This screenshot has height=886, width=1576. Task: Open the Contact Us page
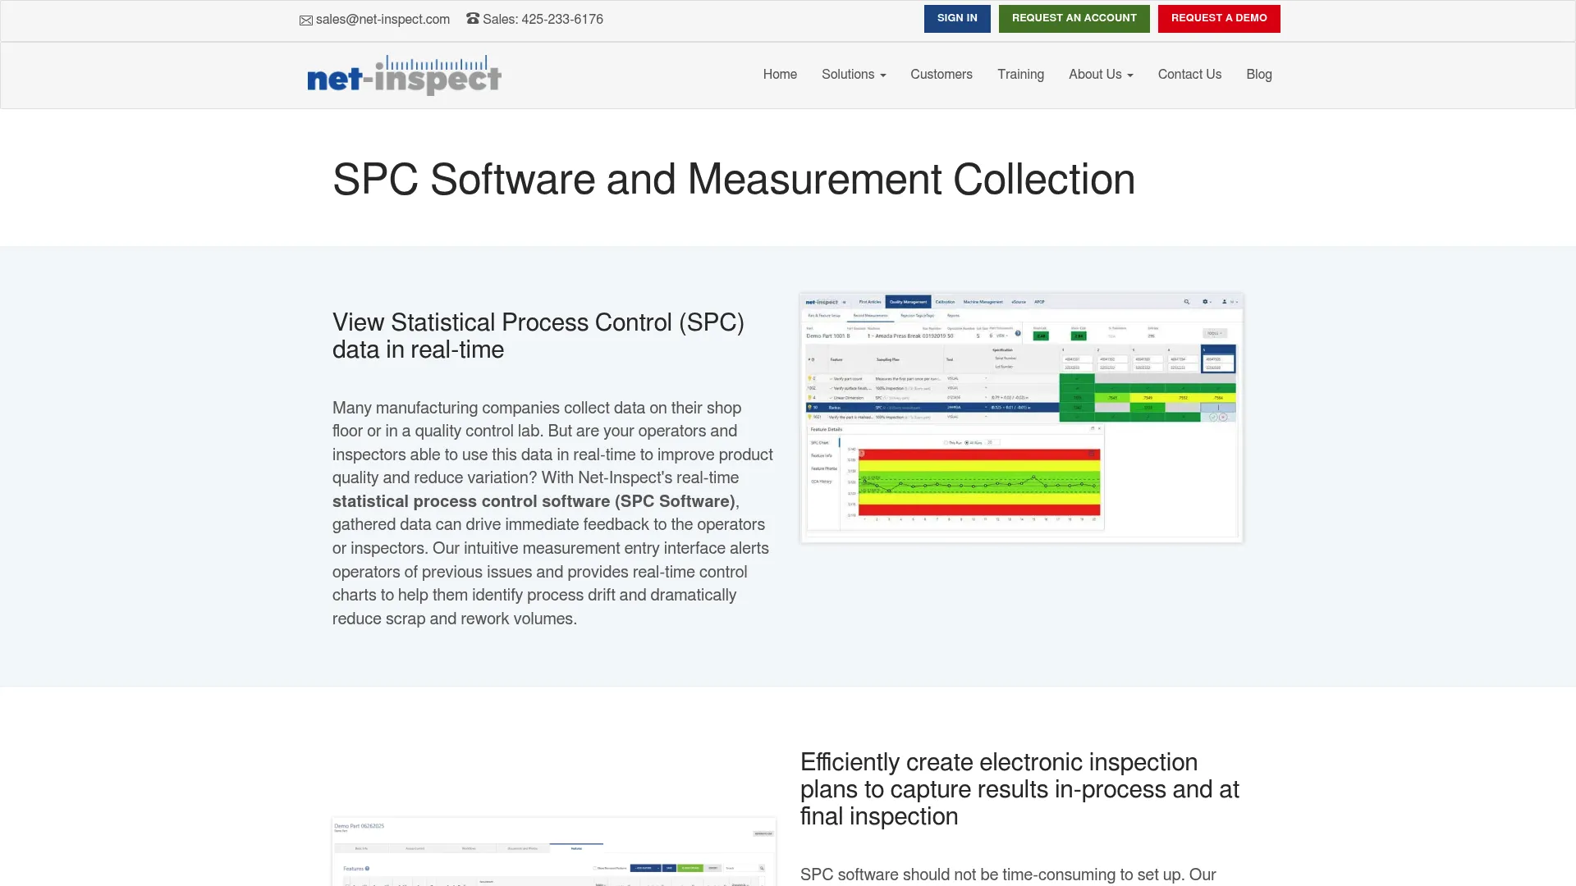(x=1189, y=75)
